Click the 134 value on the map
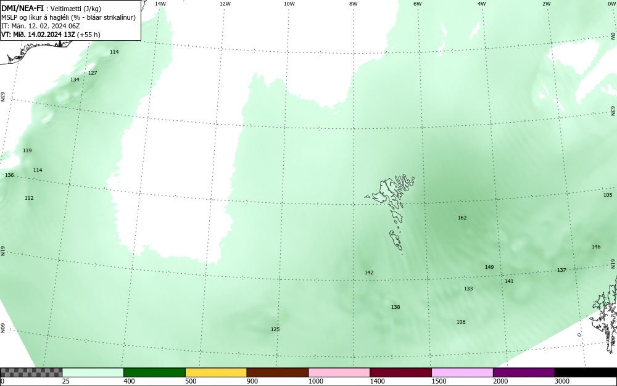Screen dimensions: 617x386 click(75, 80)
